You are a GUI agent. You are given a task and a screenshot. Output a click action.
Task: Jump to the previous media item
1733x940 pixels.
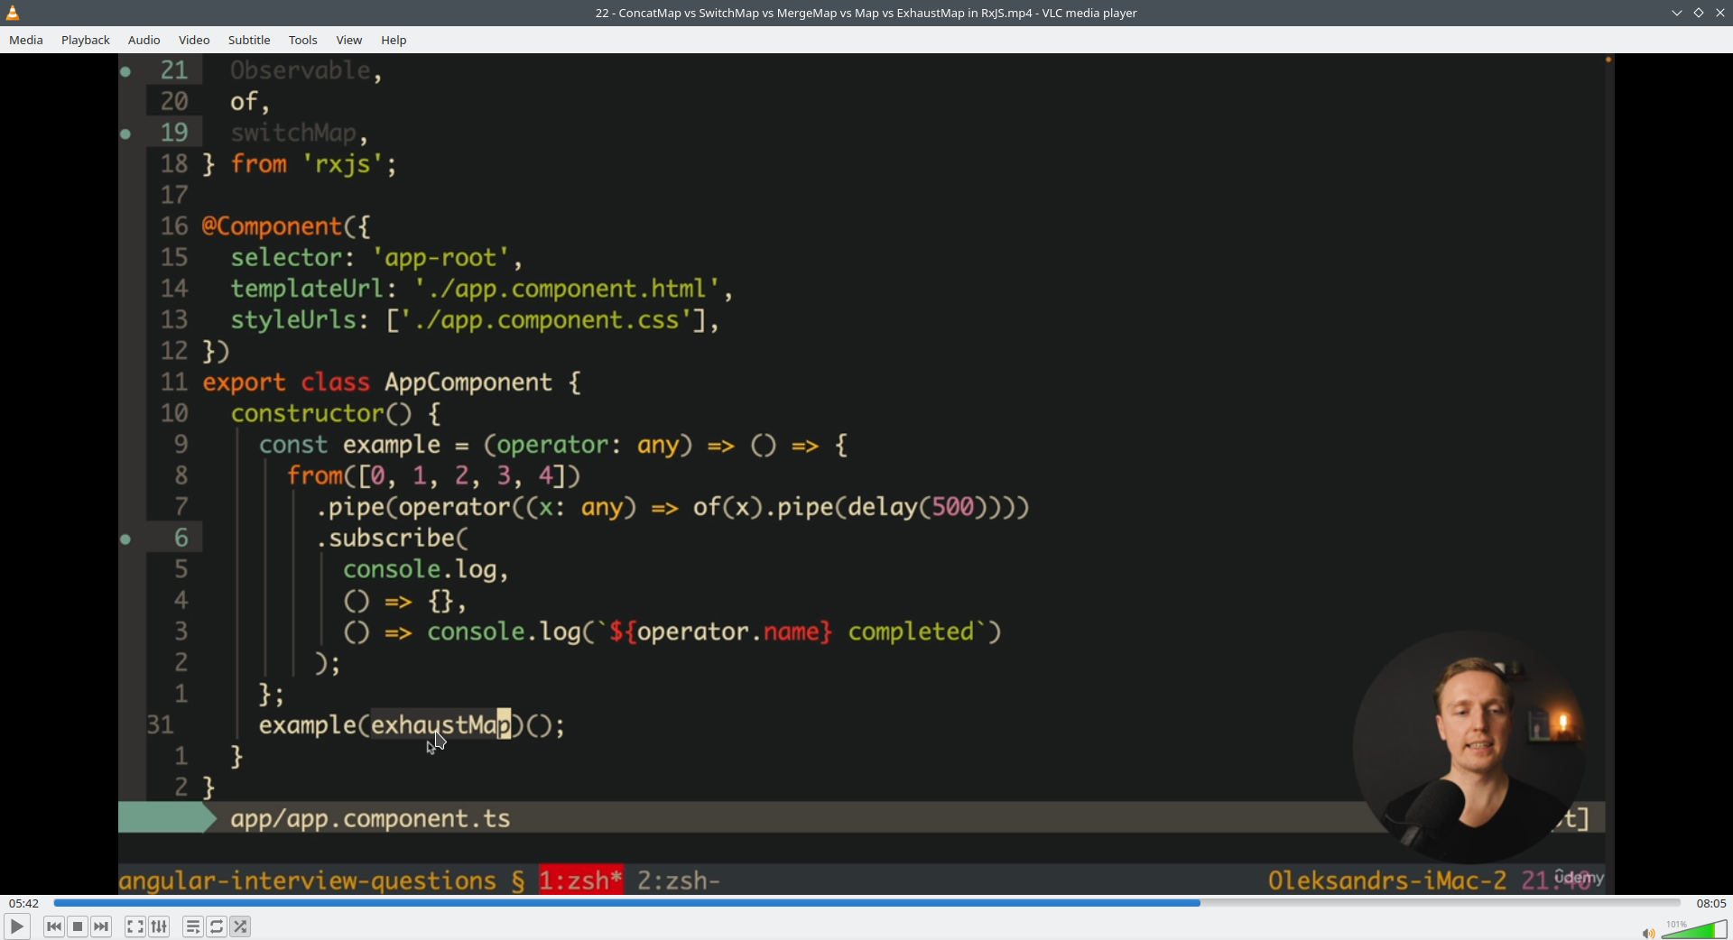tap(54, 926)
